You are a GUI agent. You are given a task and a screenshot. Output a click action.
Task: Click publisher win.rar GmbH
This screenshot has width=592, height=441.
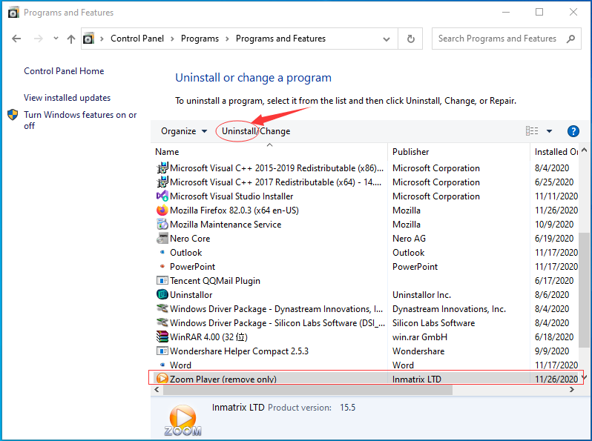point(420,337)
